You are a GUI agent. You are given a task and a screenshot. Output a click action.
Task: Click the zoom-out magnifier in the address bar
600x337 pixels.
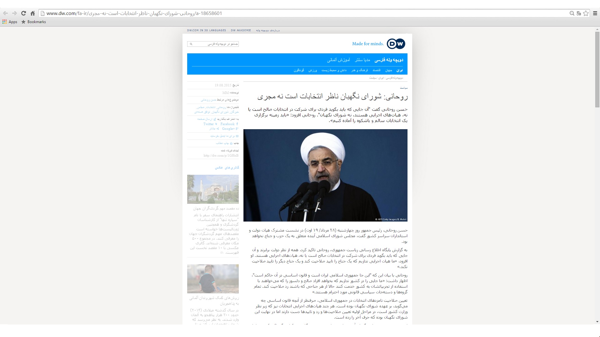coord(572,13)
